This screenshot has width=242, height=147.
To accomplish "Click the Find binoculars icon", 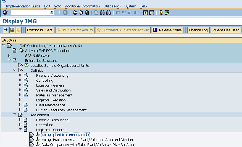I will click(x=102, y=13).
